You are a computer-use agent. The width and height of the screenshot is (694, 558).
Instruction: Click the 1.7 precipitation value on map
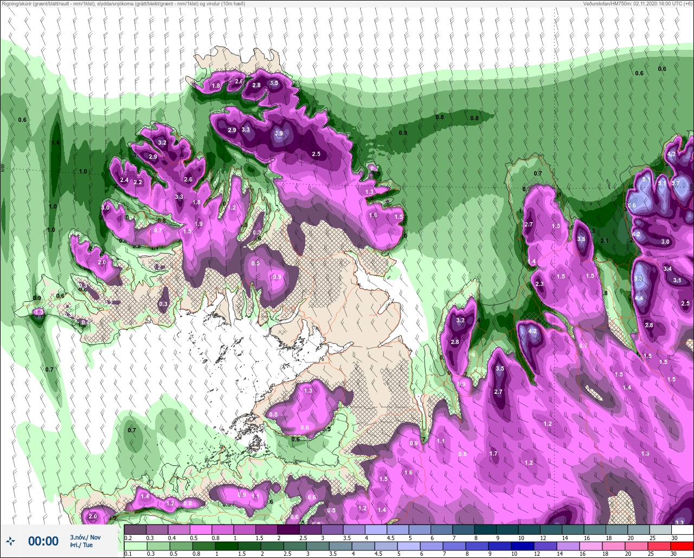click(493, 453)
